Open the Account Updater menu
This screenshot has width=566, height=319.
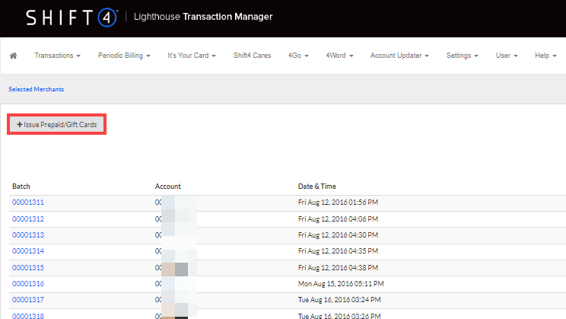tap(400, 56)
